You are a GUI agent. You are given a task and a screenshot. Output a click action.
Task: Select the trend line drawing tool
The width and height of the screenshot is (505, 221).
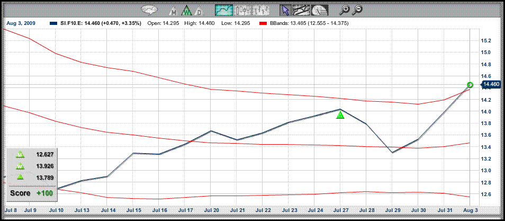point(301,10)
